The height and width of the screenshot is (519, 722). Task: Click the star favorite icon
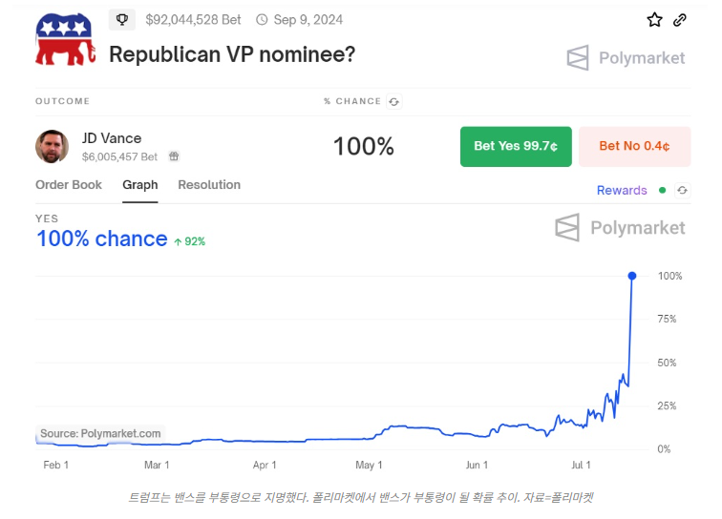pos(654,20)
